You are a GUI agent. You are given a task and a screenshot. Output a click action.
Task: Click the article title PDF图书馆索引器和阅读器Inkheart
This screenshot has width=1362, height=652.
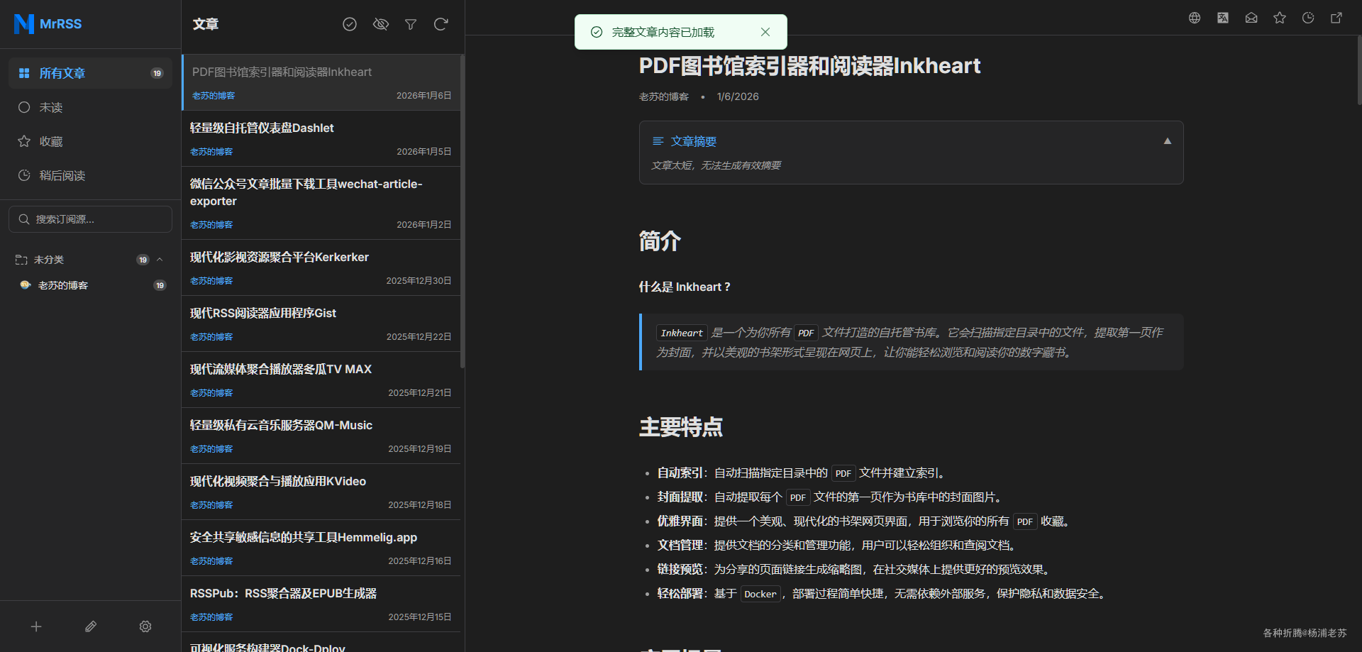(809, 66)
